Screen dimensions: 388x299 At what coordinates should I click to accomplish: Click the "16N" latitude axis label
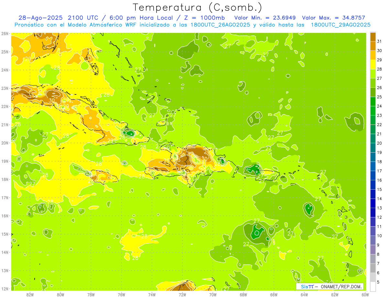(x=5, y=216)
